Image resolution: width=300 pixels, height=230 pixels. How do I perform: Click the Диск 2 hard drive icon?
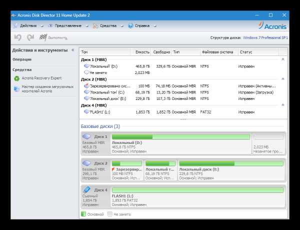click(x=86, y=163)
